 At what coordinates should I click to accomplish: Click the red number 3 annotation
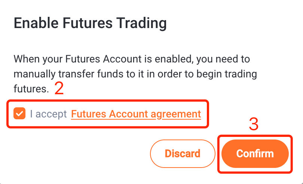pyautogui.click(x=254, y=124)
